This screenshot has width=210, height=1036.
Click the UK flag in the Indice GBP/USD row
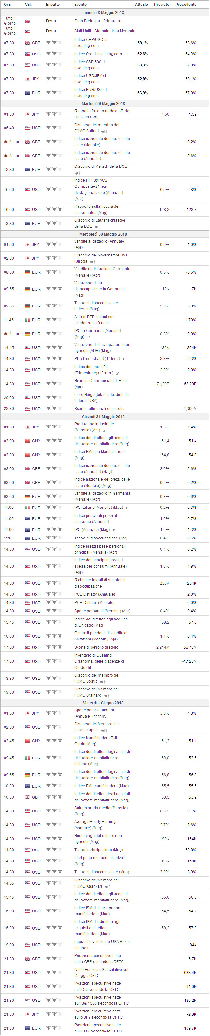(x=28, y=43)
